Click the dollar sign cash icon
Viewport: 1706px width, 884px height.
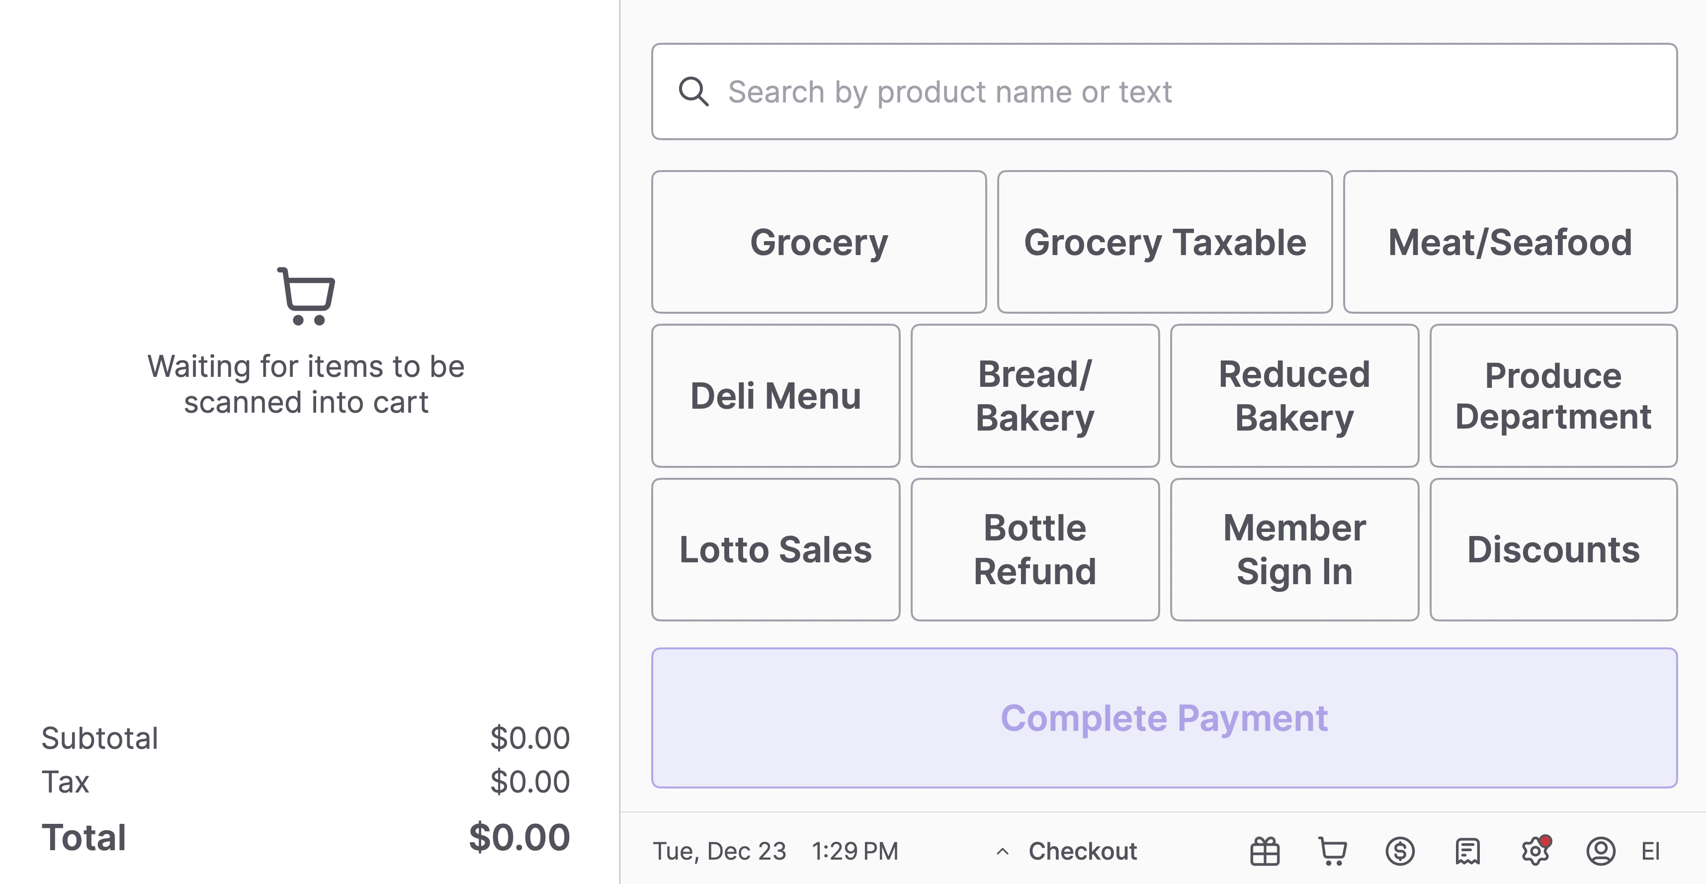(x=1400, y=851)
